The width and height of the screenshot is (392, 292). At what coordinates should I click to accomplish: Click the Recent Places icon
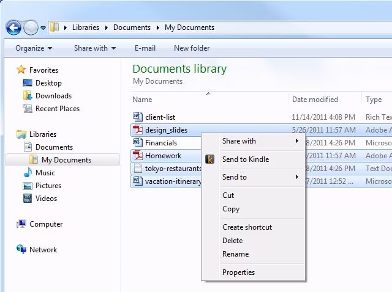point(28,109)
